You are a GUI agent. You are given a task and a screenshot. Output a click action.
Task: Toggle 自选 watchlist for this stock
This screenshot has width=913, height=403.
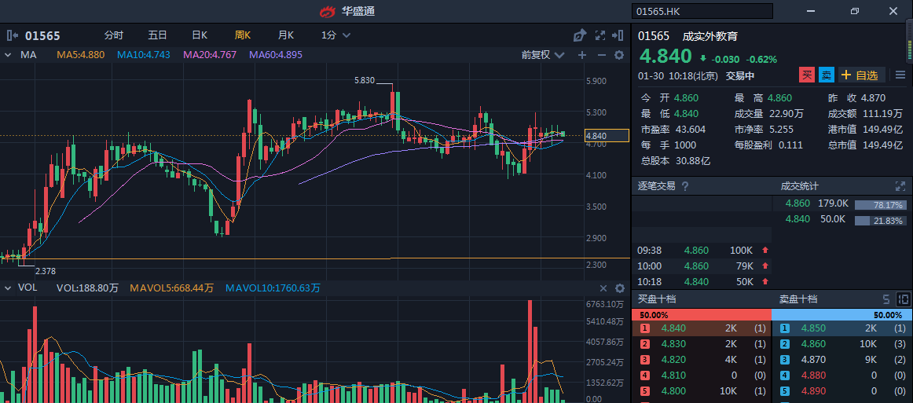click(861, 75)
